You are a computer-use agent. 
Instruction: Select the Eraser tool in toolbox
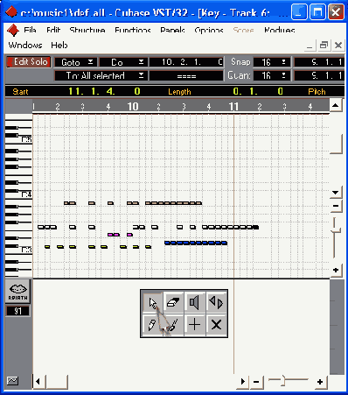(173, 303)
